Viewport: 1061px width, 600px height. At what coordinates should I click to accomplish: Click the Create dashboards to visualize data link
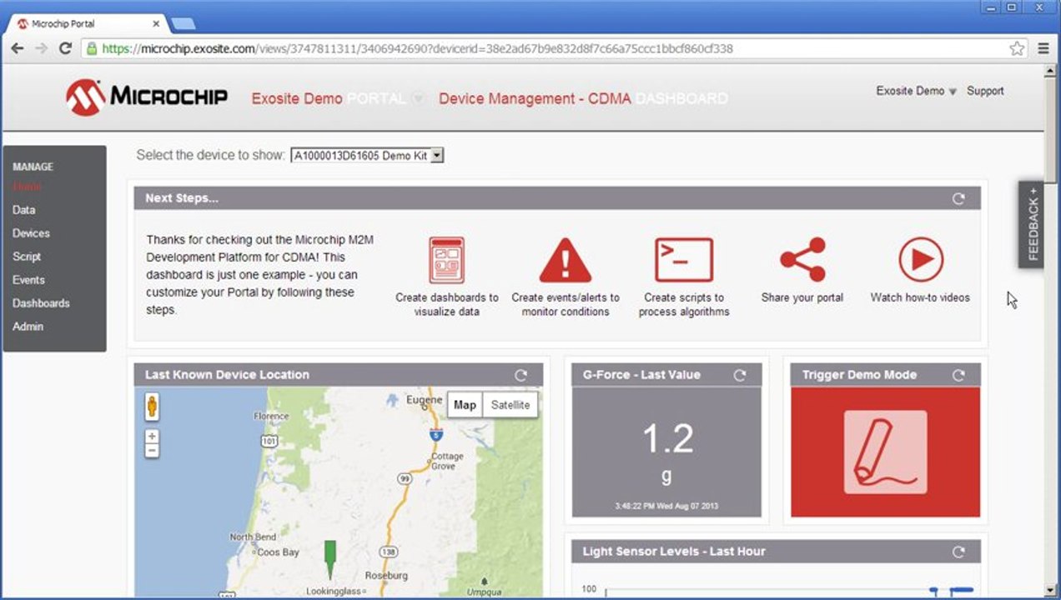(x=447, y=304)
